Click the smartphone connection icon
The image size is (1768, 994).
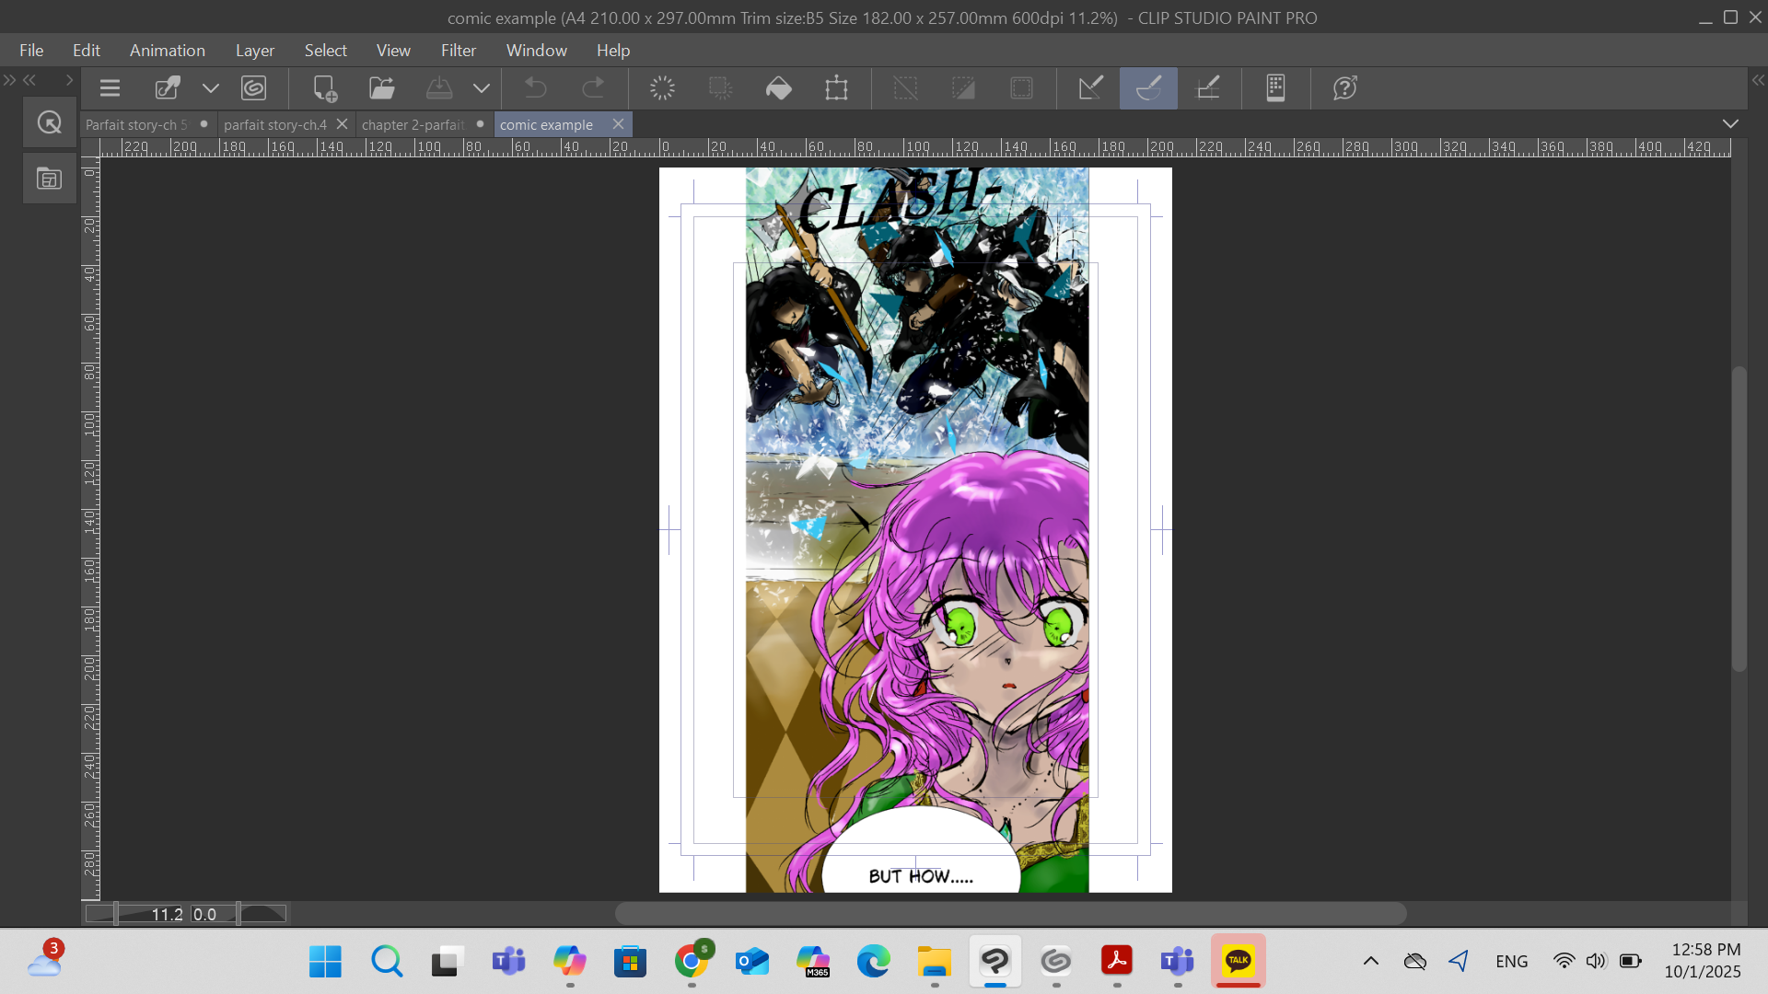click(1275, 88)
